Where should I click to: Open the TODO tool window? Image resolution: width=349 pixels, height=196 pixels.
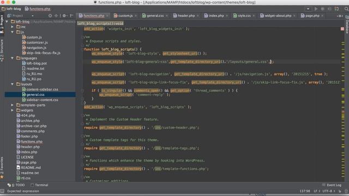click(16, 185)
